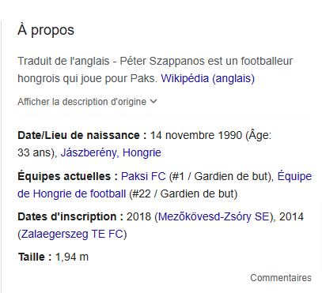Expand Afficher la description d'origine

[87, 102]
